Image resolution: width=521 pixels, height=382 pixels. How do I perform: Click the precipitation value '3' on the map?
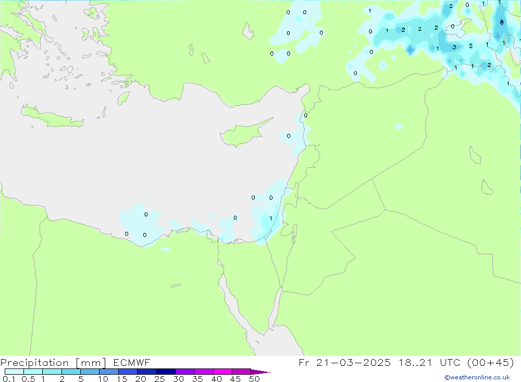tap(454, 47)
